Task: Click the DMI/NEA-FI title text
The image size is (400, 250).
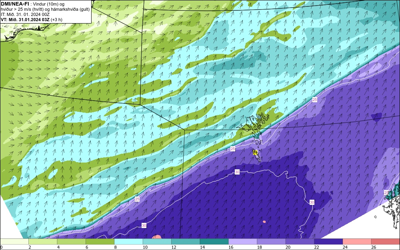Action: (x=15, y=4)
